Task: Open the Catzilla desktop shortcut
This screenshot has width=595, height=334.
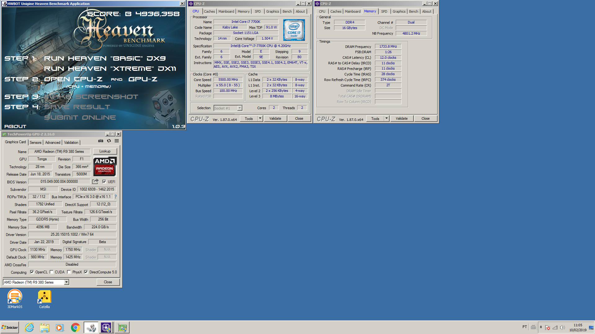Action: click(x=44, y=299)
